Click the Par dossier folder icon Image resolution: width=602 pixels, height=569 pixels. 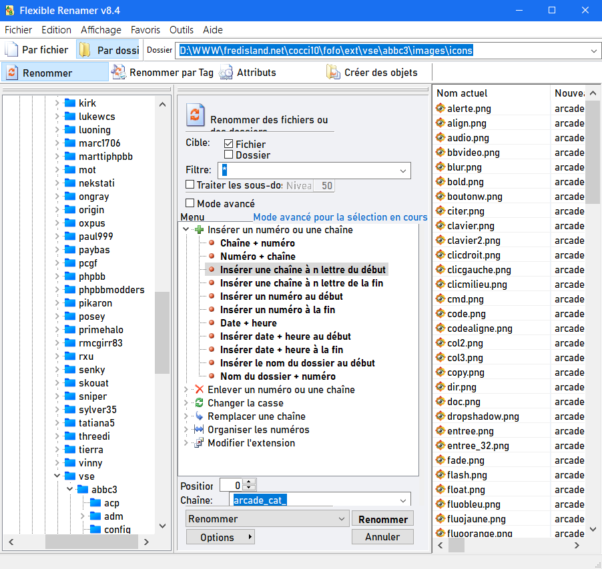click(x=85, y=50)
